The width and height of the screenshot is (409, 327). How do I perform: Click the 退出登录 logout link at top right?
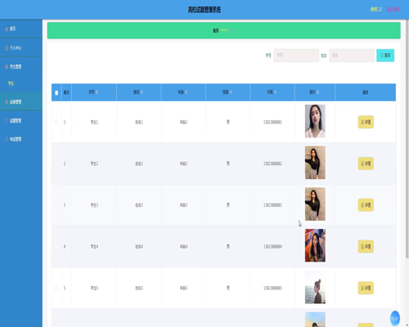click(x=393, y=9)
